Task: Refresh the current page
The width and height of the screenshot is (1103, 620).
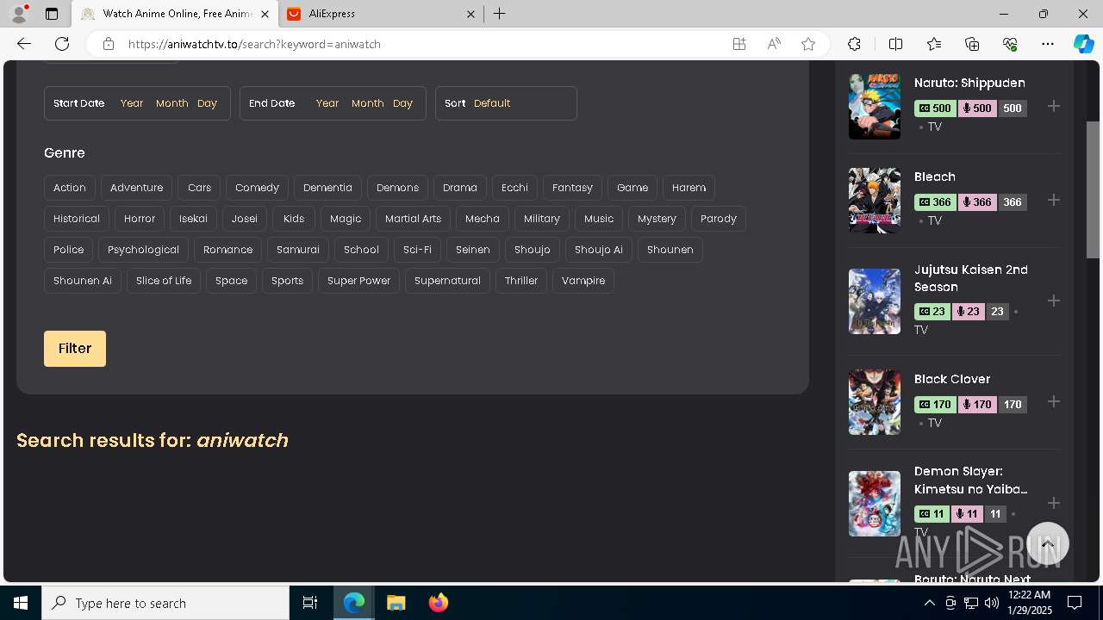Action: pos(62,44)
